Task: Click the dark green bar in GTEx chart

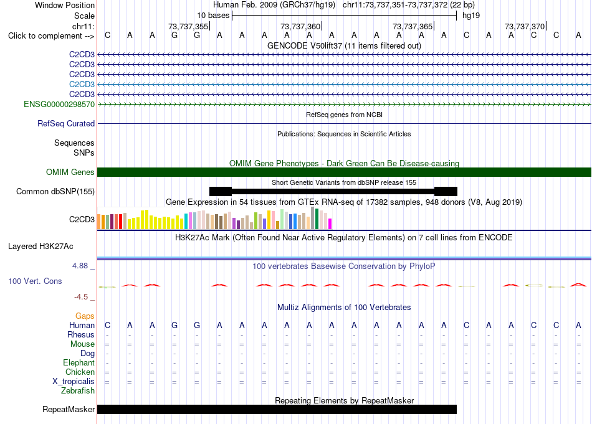Action: [317, 219]
